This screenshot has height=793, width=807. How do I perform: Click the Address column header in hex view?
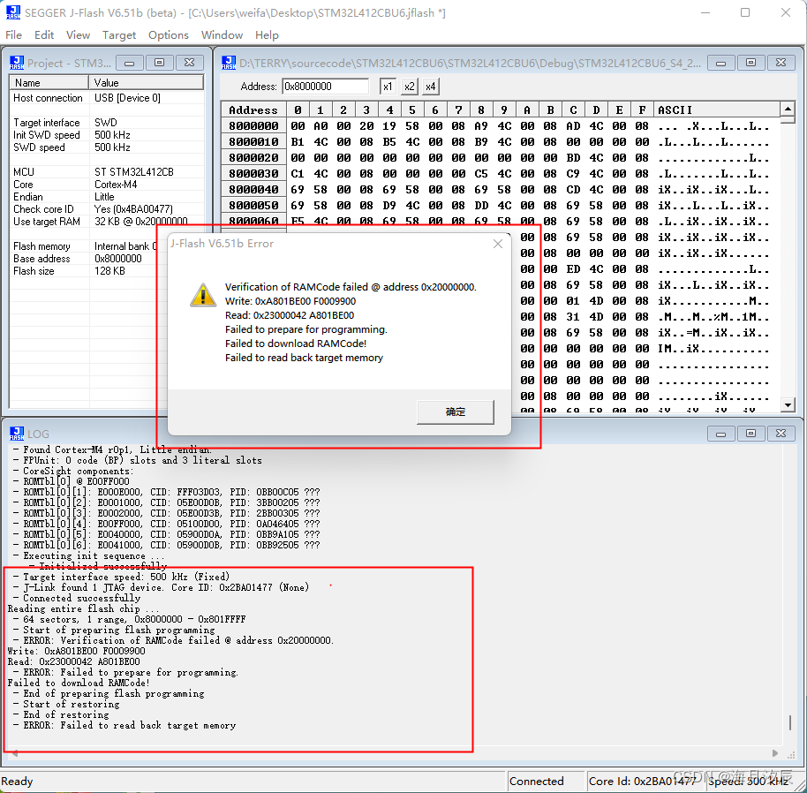(253, 110)
